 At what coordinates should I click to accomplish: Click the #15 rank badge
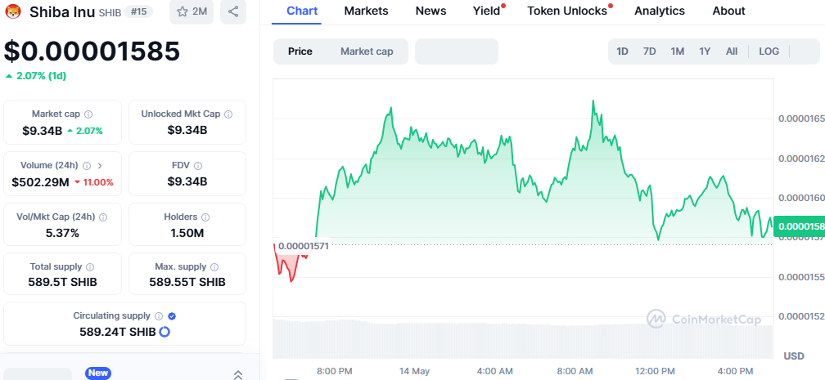(x=138, y=11)
